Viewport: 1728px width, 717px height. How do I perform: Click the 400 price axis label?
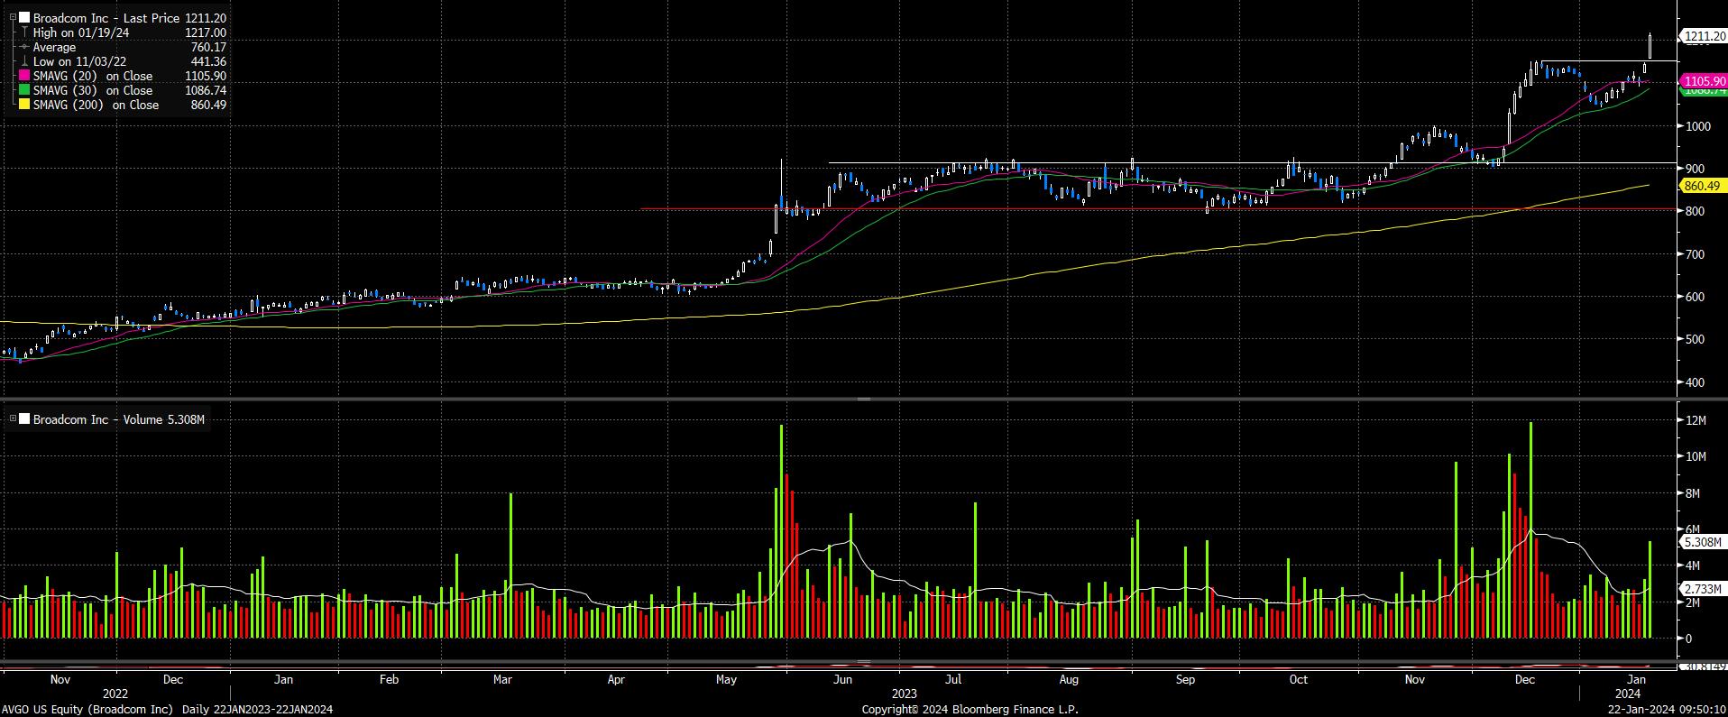pyautogui.click(x=1696, y=382)
